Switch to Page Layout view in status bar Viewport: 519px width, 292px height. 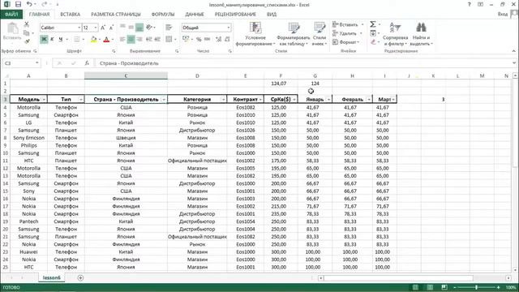430,287
